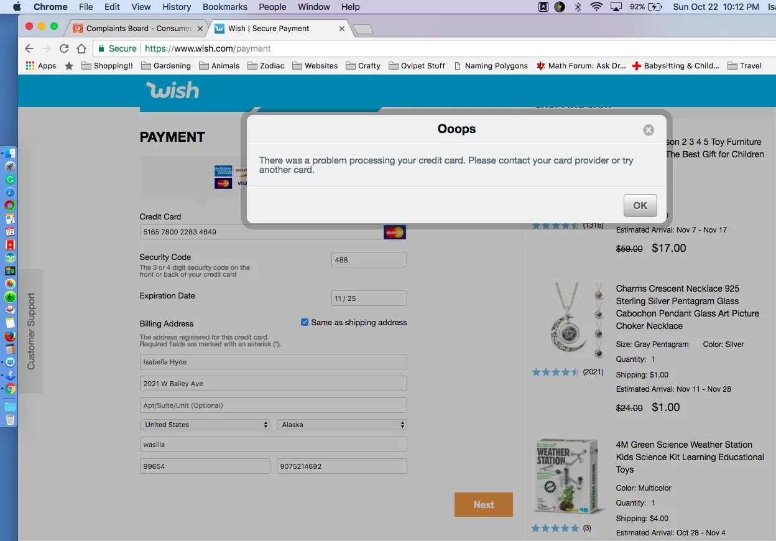Click the wish.com/payment address bar
The height and width of the screenshot is (541, 776).
coord(435,49)
